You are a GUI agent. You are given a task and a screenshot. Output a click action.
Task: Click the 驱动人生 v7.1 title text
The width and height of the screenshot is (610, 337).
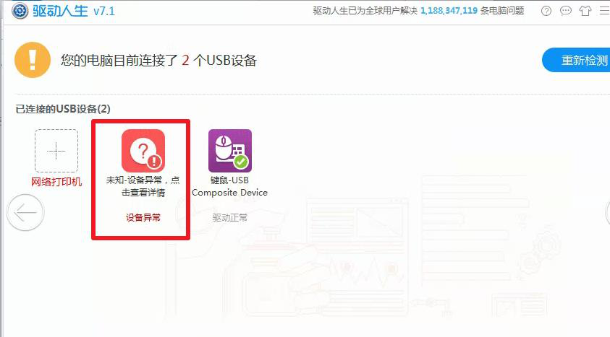coord(74,11)
